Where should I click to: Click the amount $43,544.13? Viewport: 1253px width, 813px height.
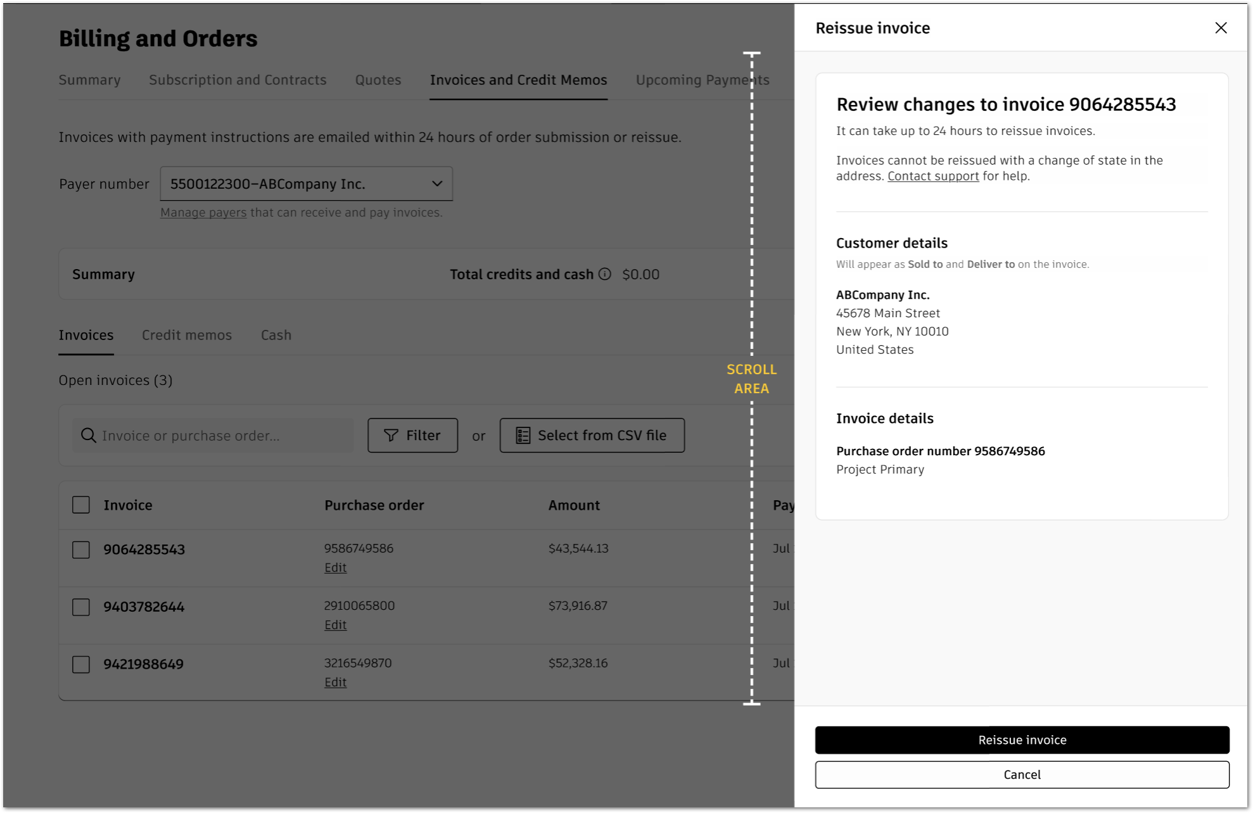[578, 548]
